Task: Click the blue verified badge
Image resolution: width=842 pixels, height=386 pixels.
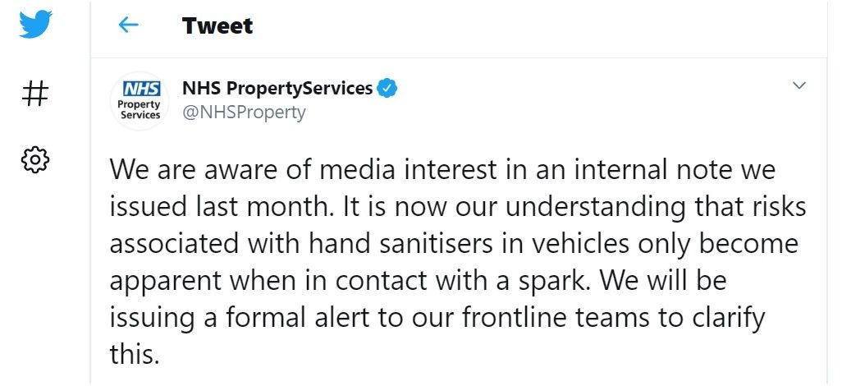Action: pyautogui.click(x=387, y=88)
